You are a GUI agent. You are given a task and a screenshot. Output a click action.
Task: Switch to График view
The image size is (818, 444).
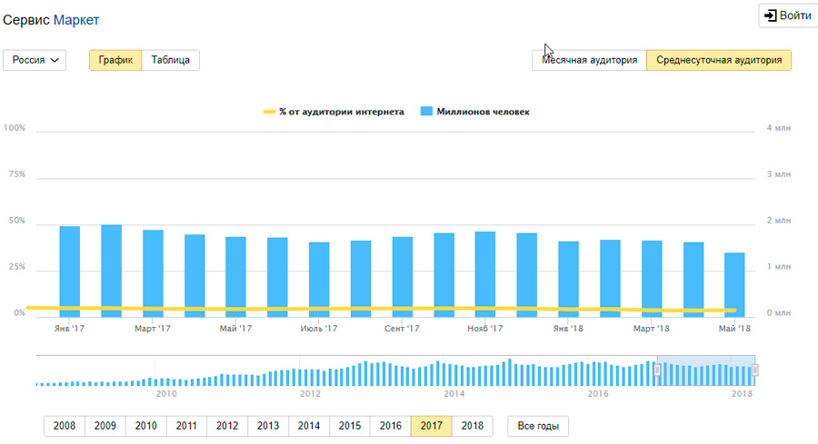[115, 61]
